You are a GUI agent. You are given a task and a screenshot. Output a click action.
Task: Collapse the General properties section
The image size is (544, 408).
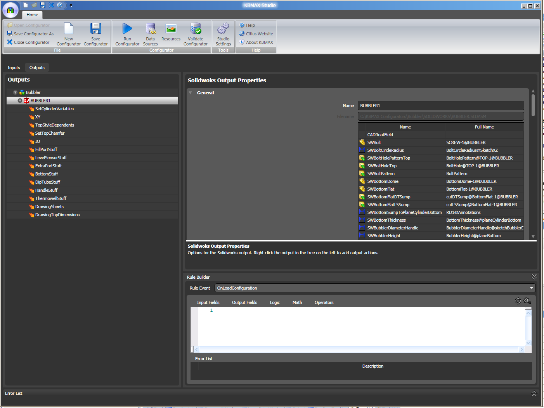(190, 93)
